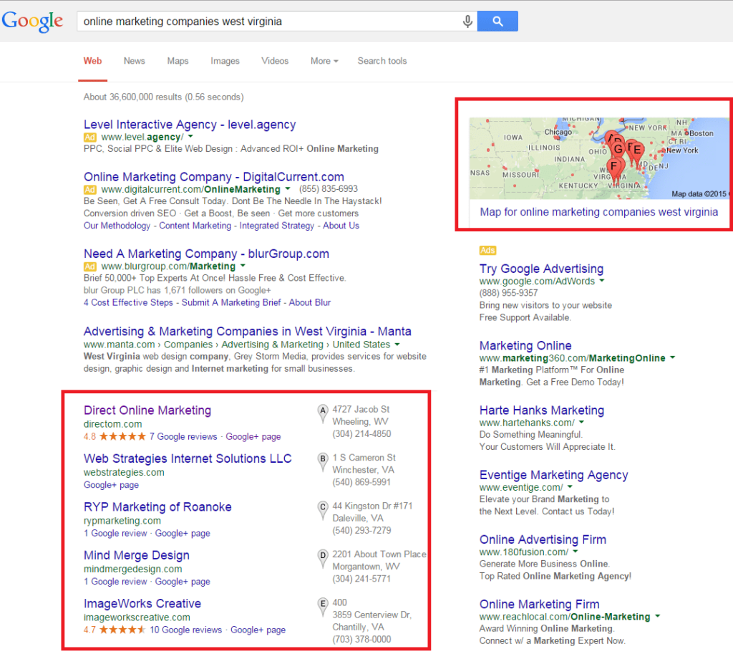Click the Our Methodology sitelink
Screen dimensions: 733x654
[117, 226]
